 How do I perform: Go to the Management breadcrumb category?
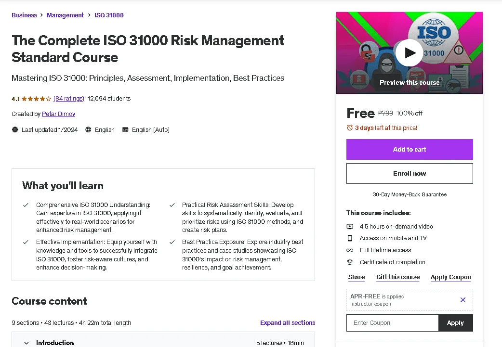[65, 15]
